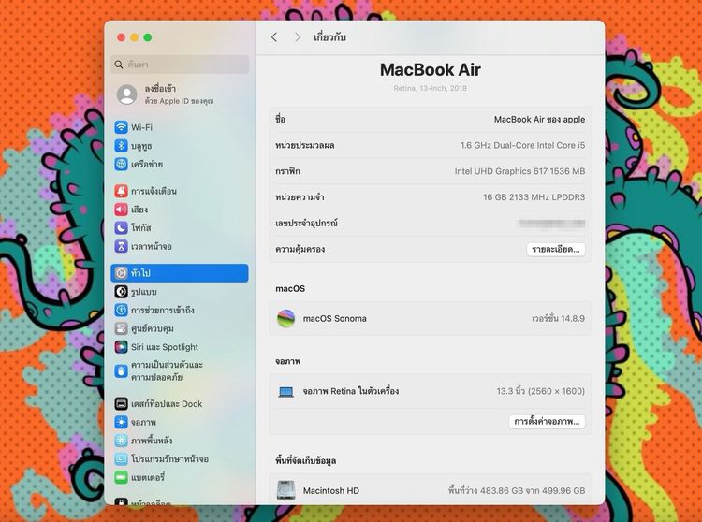Click the green zoom window button
This screenshot has width=702, height=522.
[x=148, y=37]
